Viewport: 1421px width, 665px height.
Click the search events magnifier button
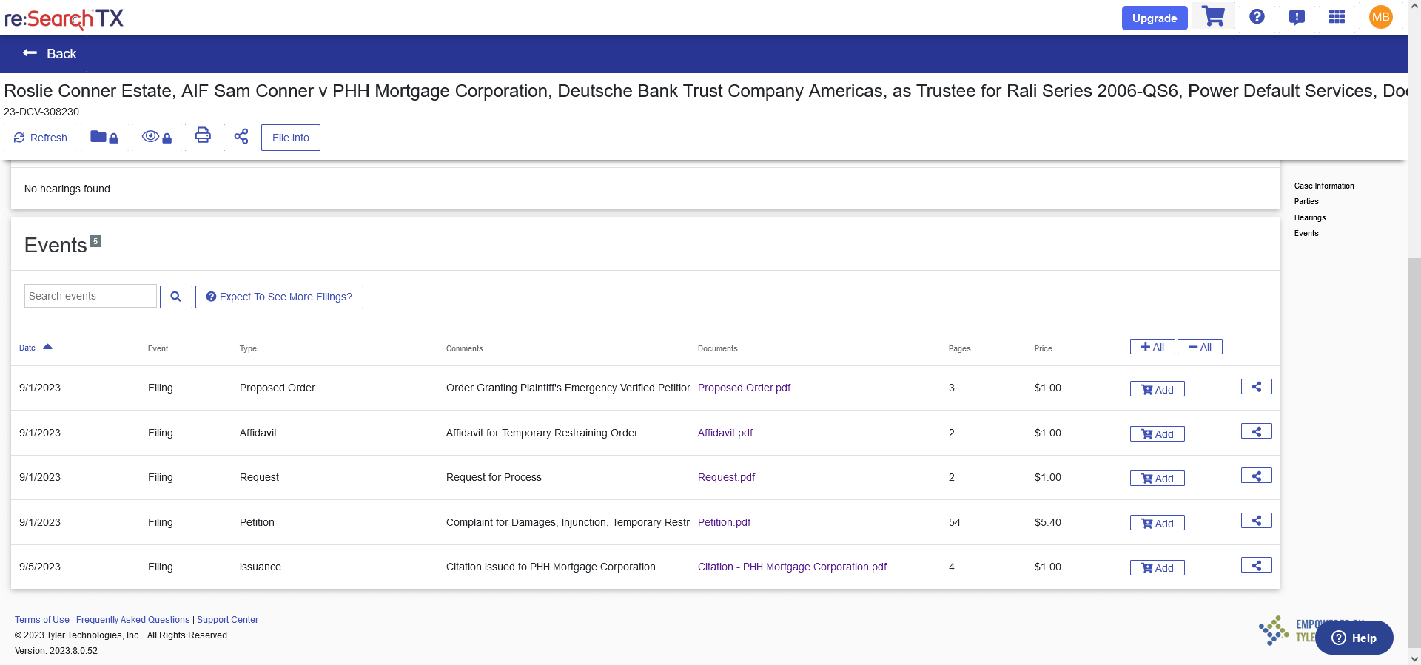coord(176,297)
